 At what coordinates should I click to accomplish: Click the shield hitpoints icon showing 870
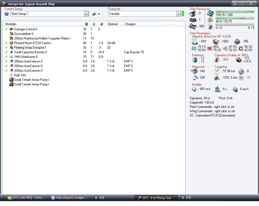(195, 41)
